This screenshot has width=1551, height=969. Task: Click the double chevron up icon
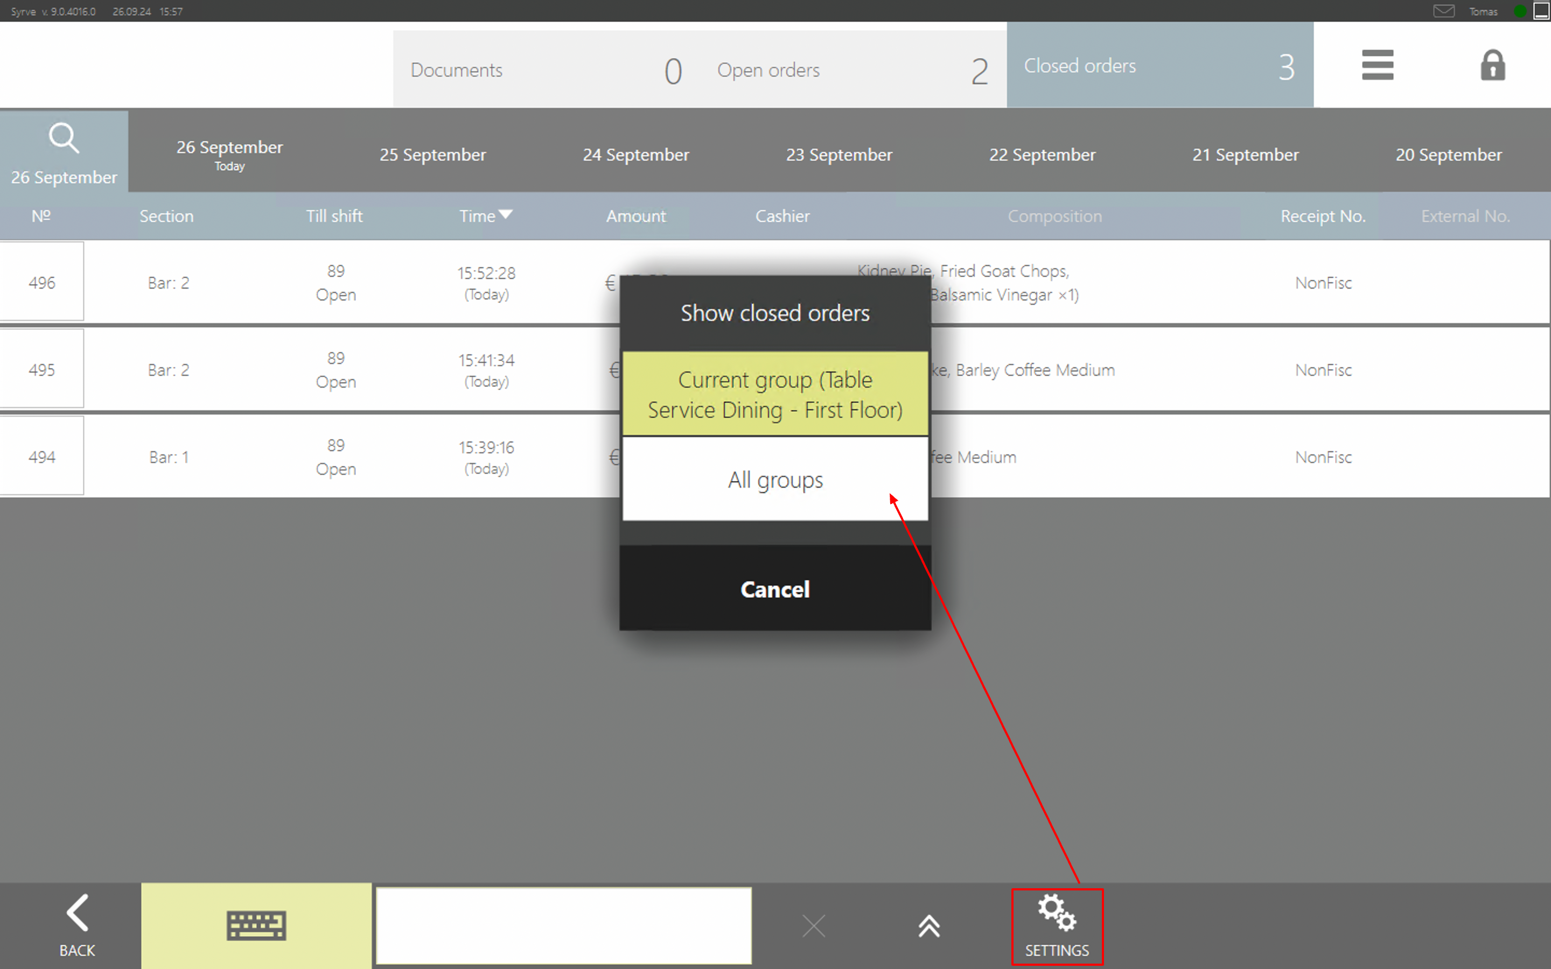[928, 925]
